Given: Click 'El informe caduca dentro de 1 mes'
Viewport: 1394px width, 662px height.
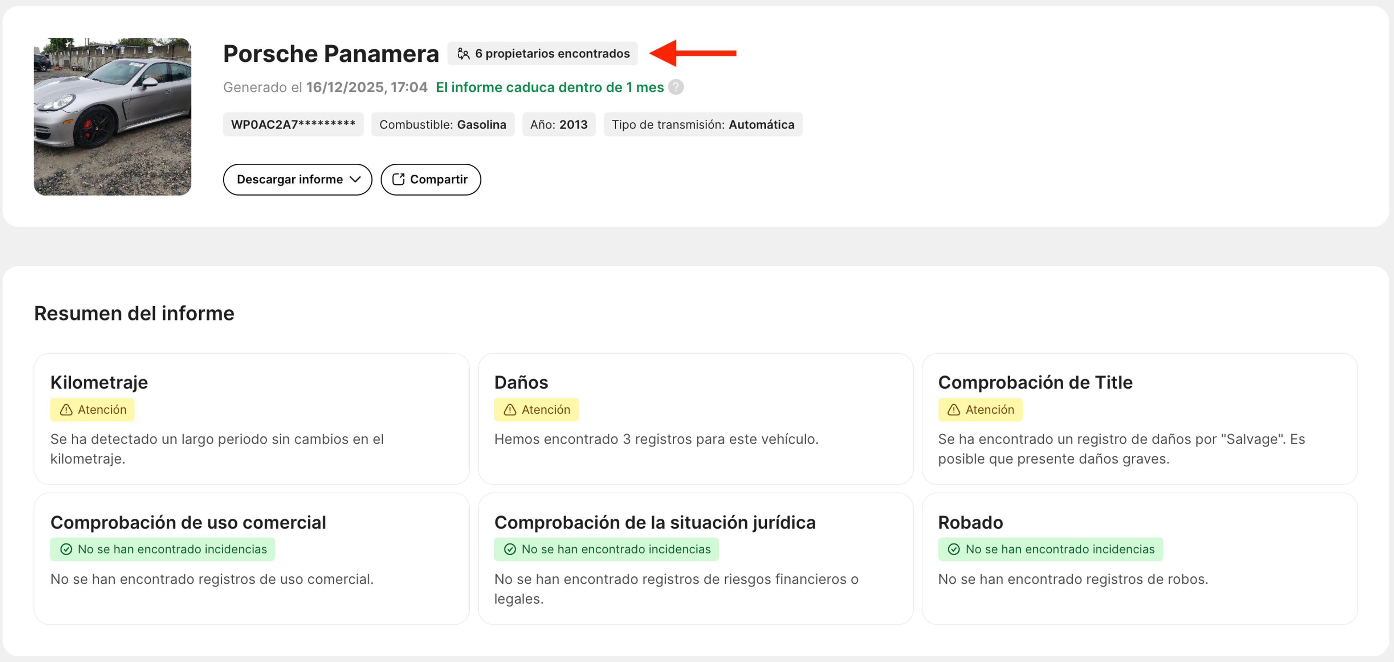Looking at the screenshot, I should tap(550, 87).
